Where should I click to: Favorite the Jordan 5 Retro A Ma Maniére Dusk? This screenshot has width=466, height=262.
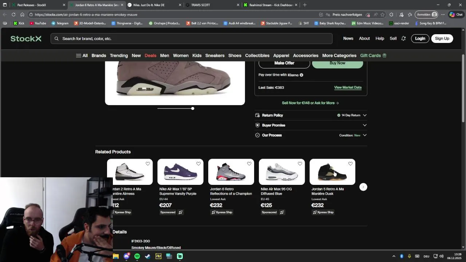pyautogui.click(x=350, y=164)
